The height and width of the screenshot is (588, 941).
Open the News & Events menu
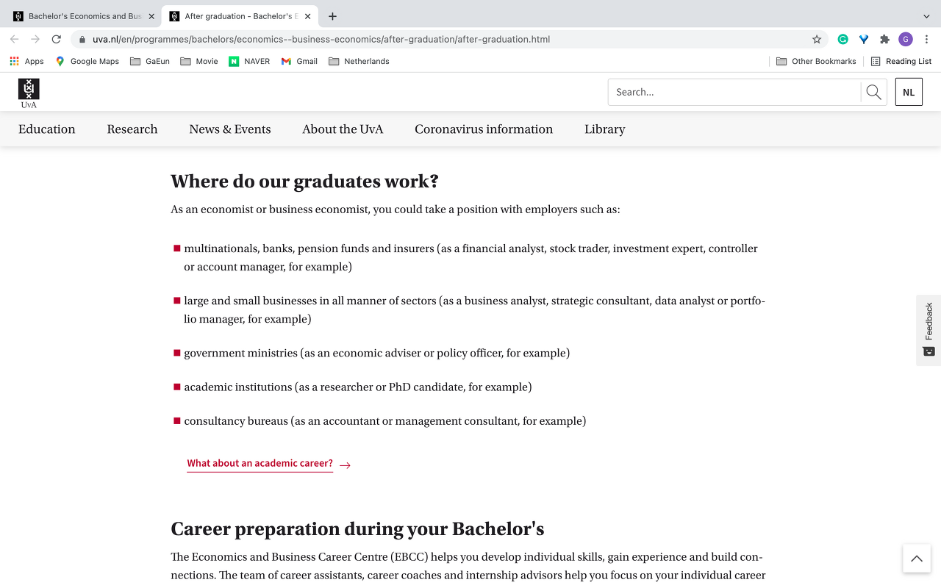230,129
